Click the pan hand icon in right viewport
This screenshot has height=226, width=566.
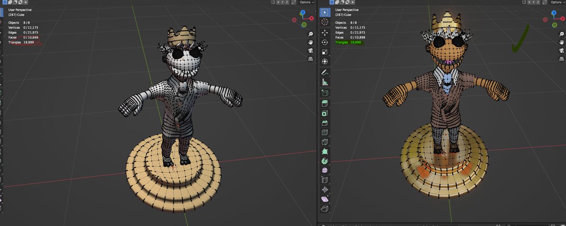[x=562, y=42]
